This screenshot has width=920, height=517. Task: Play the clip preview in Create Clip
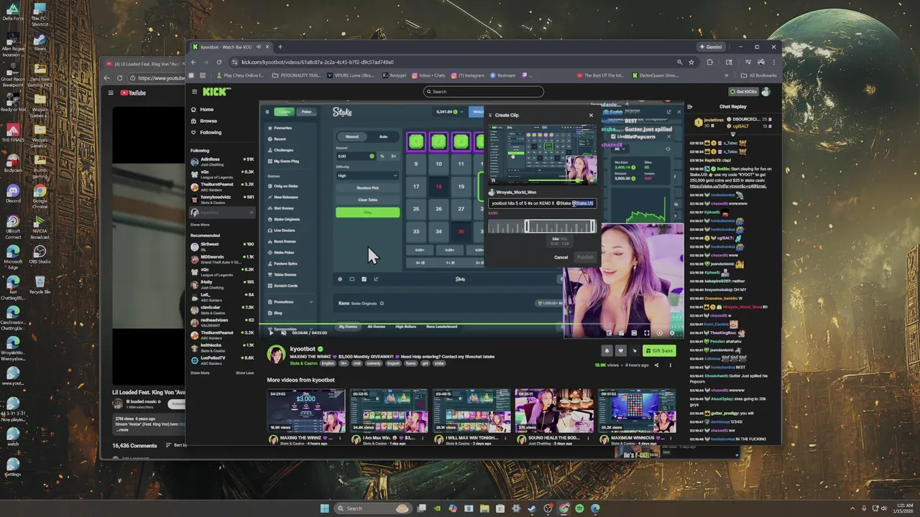(493, 180)
